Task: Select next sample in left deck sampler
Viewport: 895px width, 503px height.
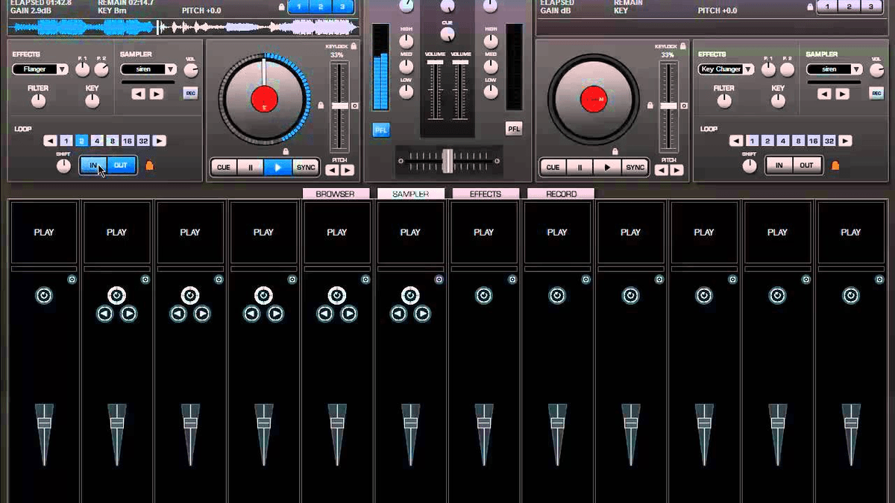Action: coord(156,94)
